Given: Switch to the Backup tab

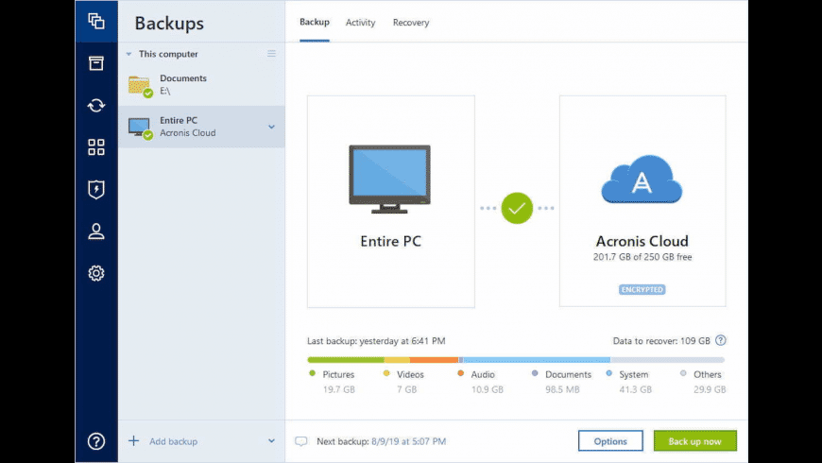Looking at the screenshot, I should click(315, 22).
